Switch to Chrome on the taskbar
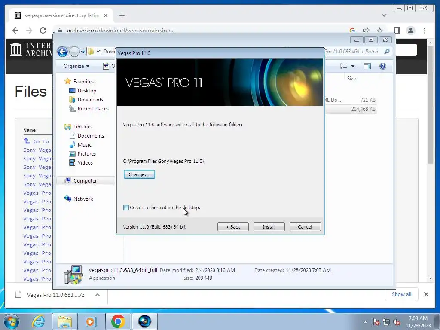Viewport: 440px width, 330px height. click(118, 321)
